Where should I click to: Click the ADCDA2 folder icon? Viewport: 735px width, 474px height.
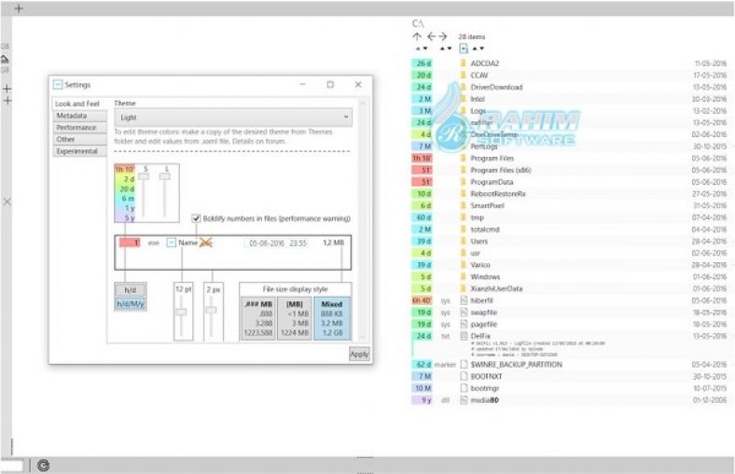pyautogui.click(x=464, y=63)
